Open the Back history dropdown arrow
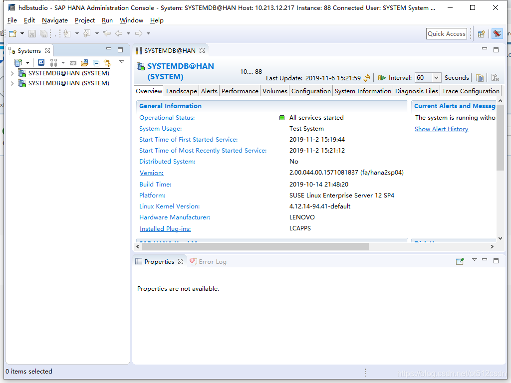Image resolution: width=511 pixels, height=383 pixels. point(128,33)
